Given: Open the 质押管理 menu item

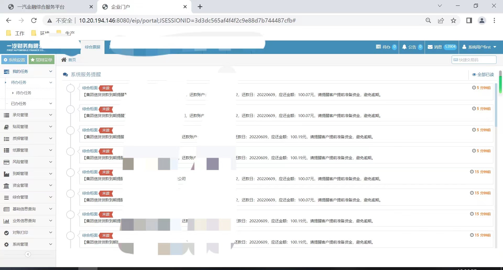Looking at the screenshot, I should pyautogui.click(x=28, y=139).
